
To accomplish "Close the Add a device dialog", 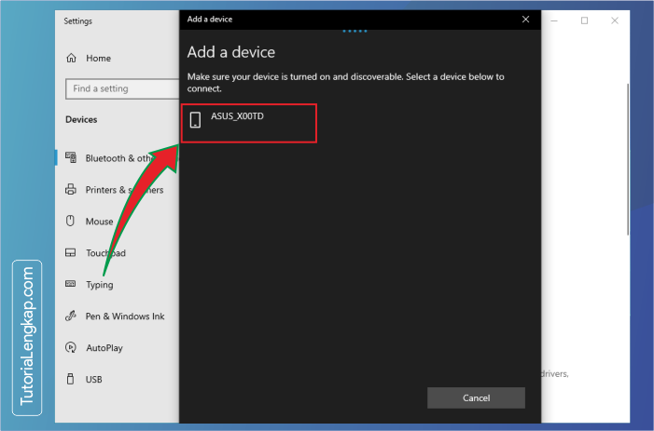I will point(525,20).
